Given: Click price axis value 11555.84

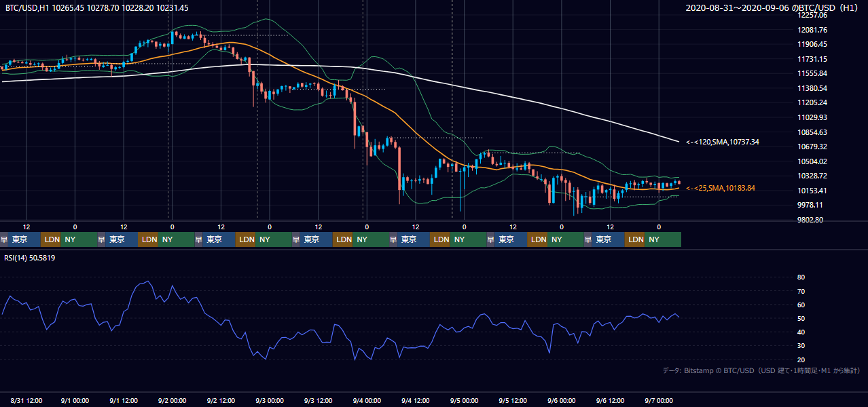Looking at the screenshot, I should click(812, 73).
